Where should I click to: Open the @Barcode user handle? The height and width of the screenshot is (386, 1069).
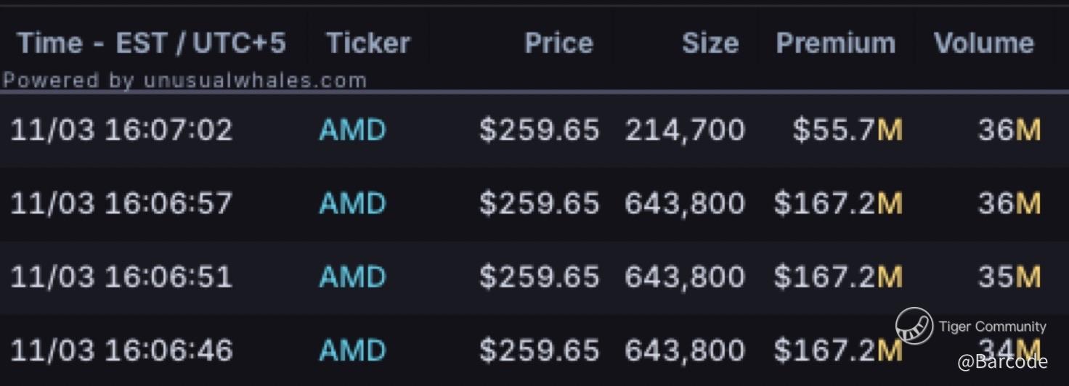(1002, 361)
